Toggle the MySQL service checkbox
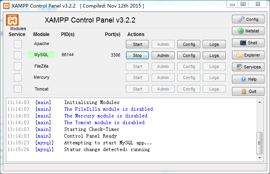 click(18, 55)
